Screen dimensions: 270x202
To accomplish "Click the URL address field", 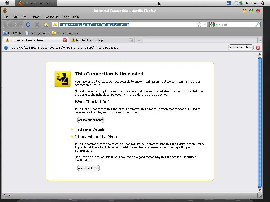I will pyautogui.click(x=127, y=24).
